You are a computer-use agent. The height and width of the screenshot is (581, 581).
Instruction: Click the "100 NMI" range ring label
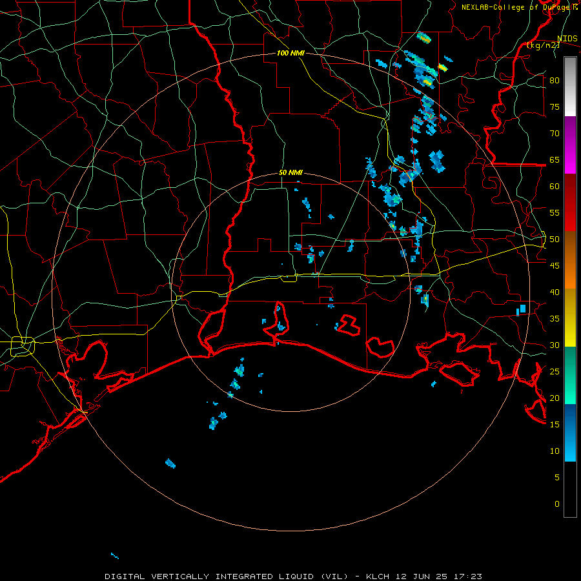(291, 54)
